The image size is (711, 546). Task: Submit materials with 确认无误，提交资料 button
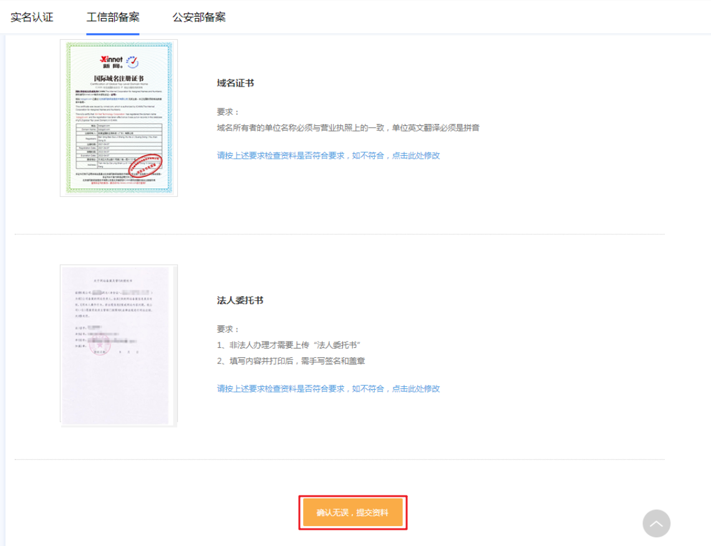click(x=353, y=512)
